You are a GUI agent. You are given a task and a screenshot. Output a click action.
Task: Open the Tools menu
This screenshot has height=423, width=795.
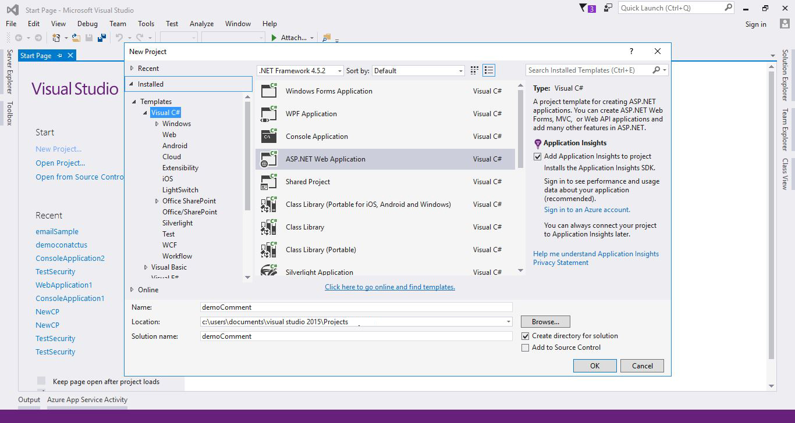(146, 23)
